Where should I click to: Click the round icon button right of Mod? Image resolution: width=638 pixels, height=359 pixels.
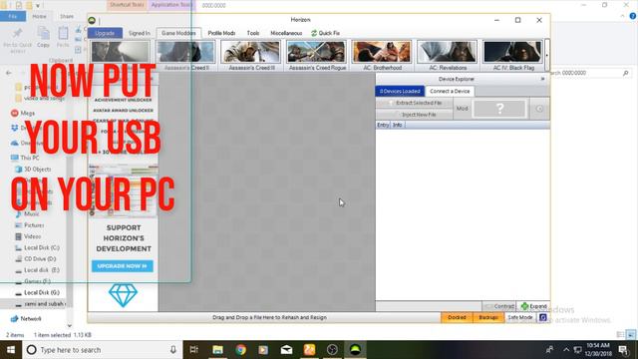pos(539,109)
